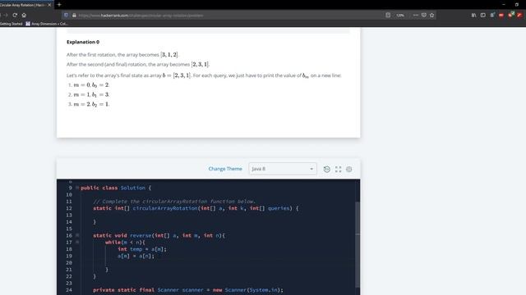The image size is (526, 295).
Task: Open the page actions three-dots menu
Action: pos(416,15)
